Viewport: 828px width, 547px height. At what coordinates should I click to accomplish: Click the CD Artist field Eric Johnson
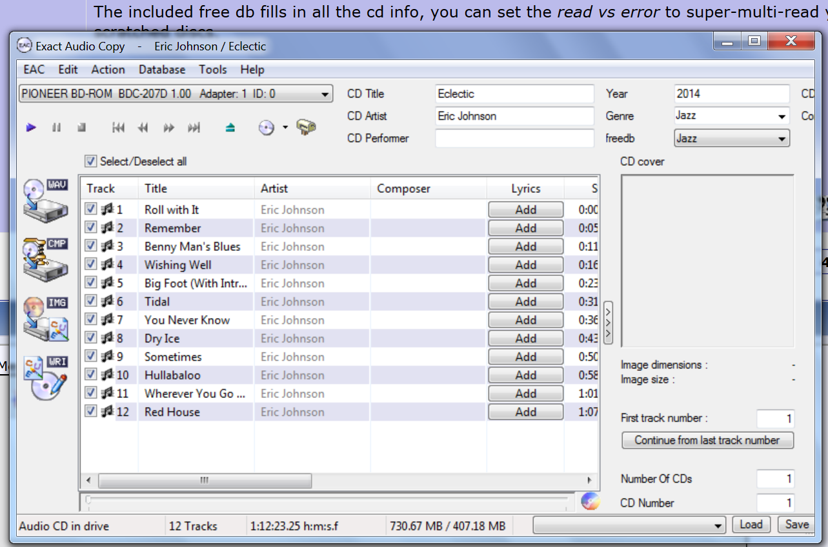tap(514, 116)
